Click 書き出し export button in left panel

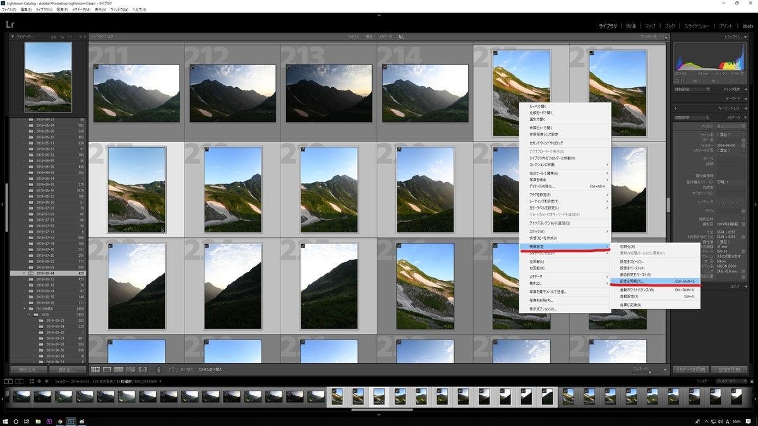pyautogui.click(x=66, y=369)
